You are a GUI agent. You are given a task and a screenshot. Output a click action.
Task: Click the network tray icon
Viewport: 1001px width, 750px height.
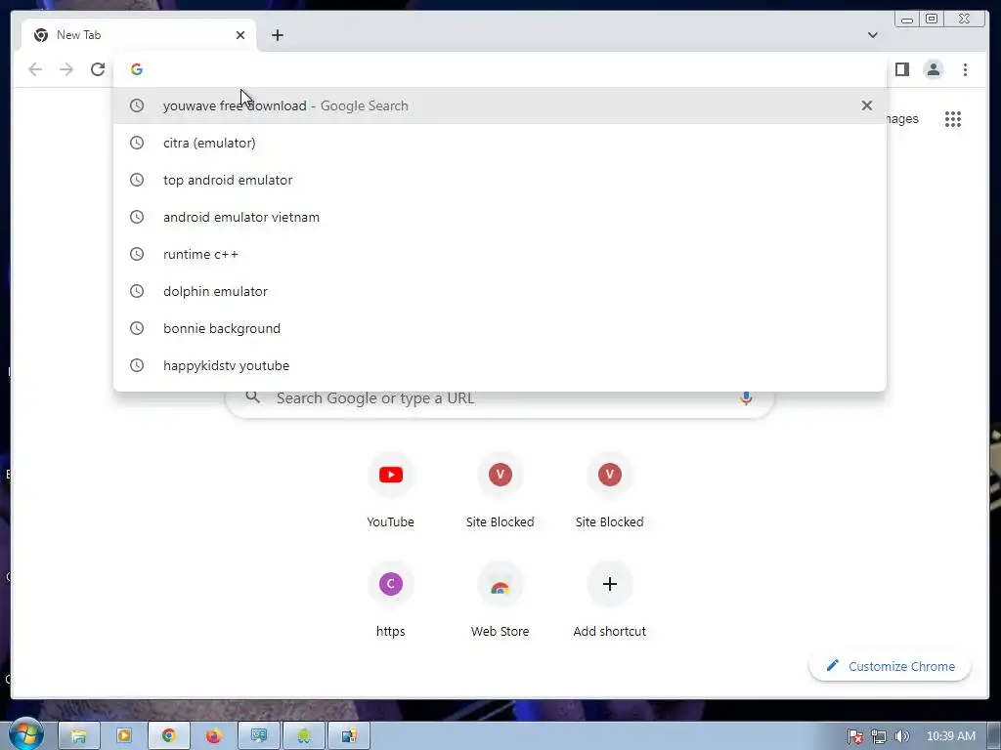879,736
